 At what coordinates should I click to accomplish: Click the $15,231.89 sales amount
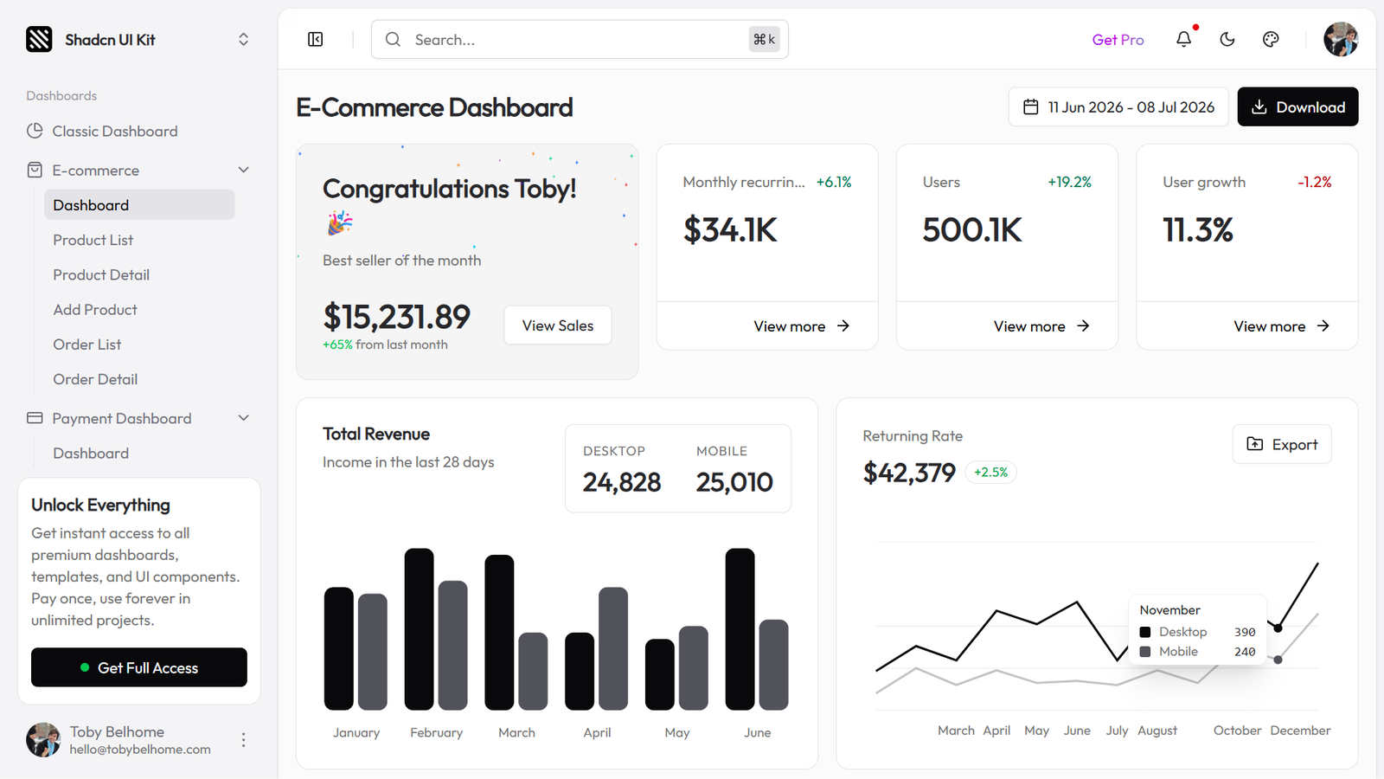point(396,317)
